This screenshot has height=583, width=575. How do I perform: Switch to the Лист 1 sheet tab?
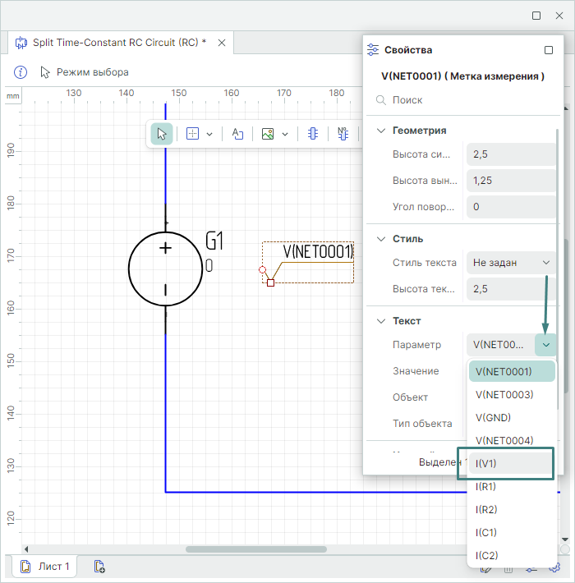point(47,566)
